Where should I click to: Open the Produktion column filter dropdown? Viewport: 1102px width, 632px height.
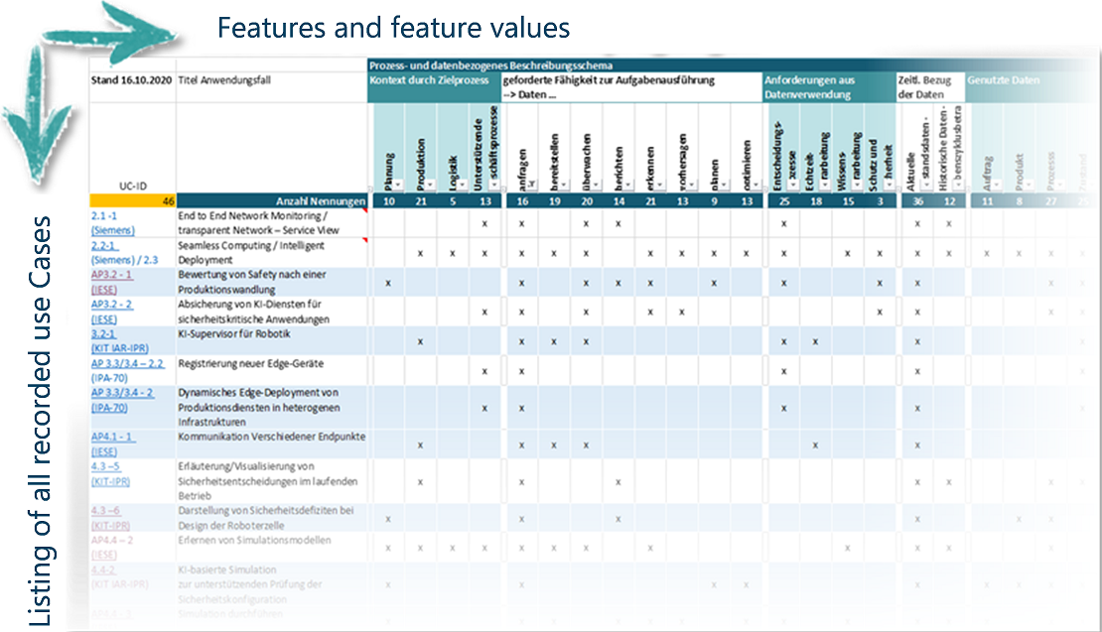(431, 186)
